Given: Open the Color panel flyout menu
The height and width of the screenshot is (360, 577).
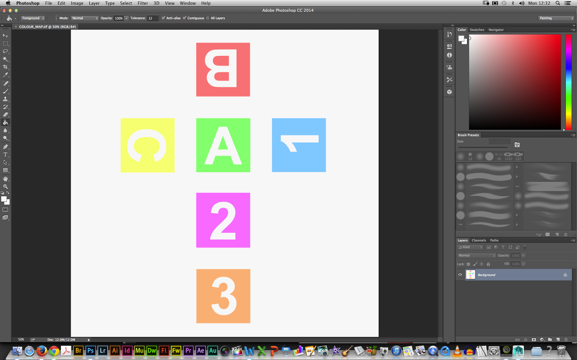Looking at the screenshot, I should point(573,30).
